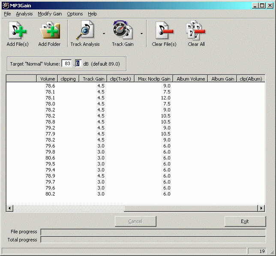
Task: Expand the Track Gain dropdown arrow
Action: click(141, 33)
